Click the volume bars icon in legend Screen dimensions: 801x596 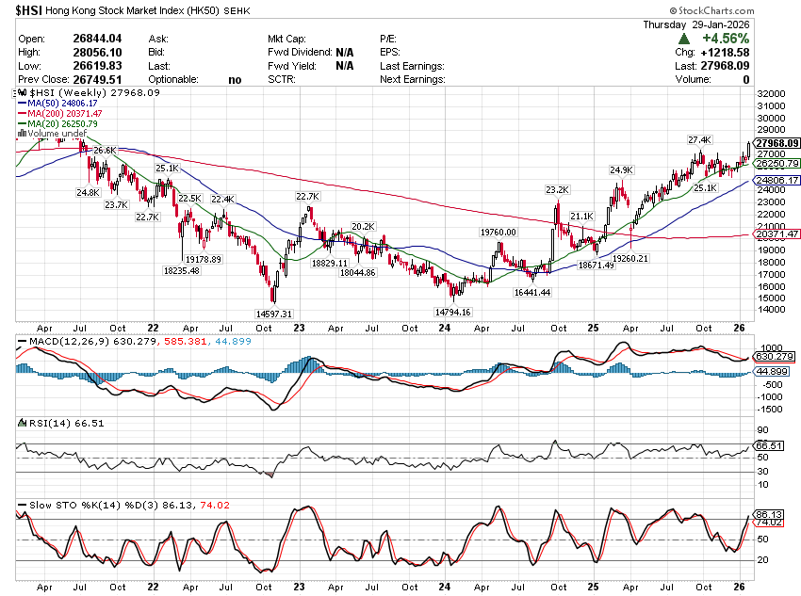click(22, 134)
